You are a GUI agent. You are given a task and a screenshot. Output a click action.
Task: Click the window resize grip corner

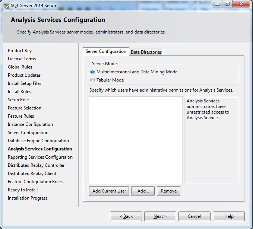tap(248, 224)
